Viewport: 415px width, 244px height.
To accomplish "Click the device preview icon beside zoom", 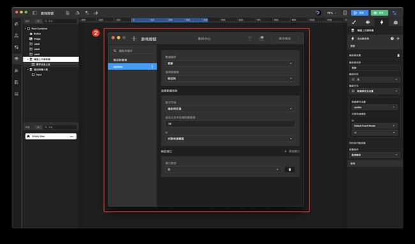I will pyautogui.click(x=345, y=13).
